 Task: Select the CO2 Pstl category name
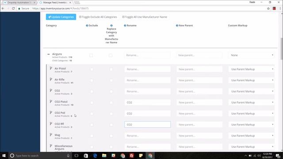pos(60,113)
